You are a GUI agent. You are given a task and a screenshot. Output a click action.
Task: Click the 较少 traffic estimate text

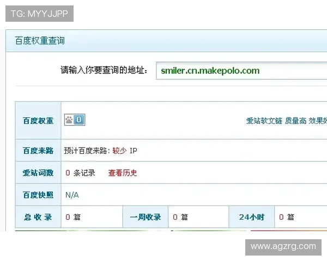point(119,151)
